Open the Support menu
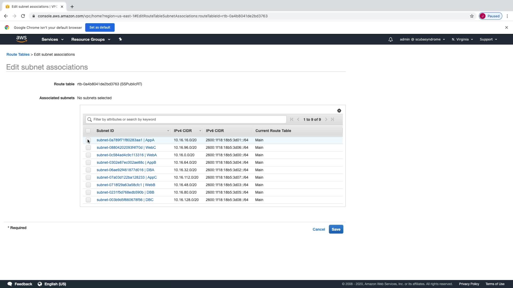The image size is (513, 288). [488, 39]
